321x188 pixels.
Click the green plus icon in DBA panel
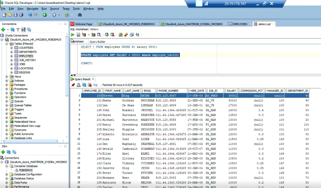(x=3, y=152)
